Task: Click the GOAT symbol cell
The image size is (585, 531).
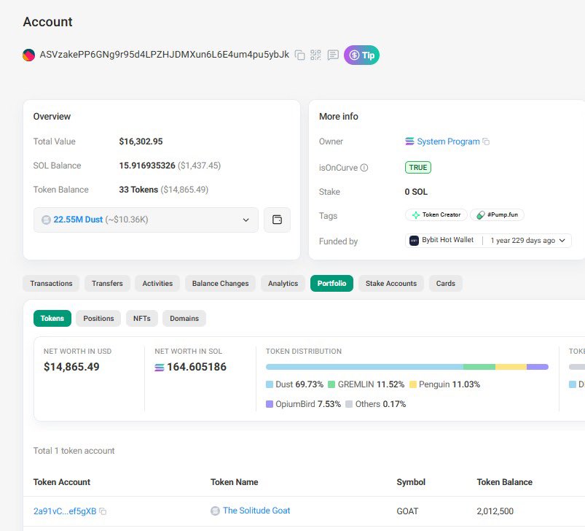Action: pos(407,511)
